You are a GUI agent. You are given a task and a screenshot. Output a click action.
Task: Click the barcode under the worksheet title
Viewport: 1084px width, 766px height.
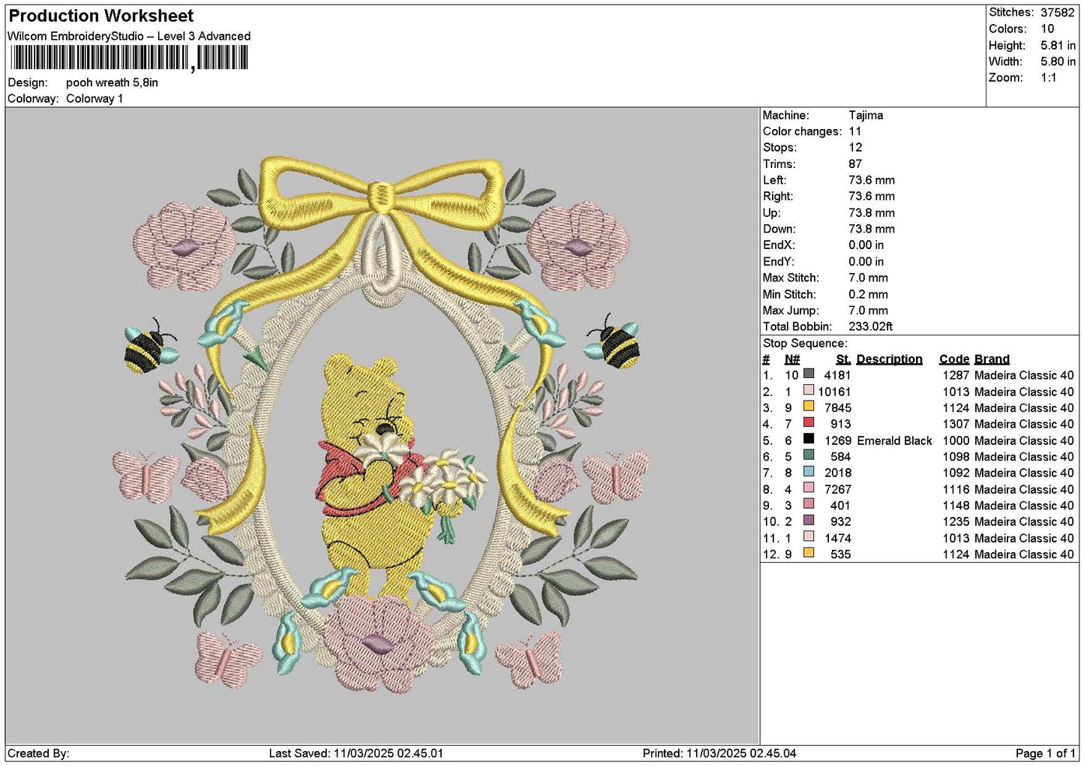click(129, 59)
